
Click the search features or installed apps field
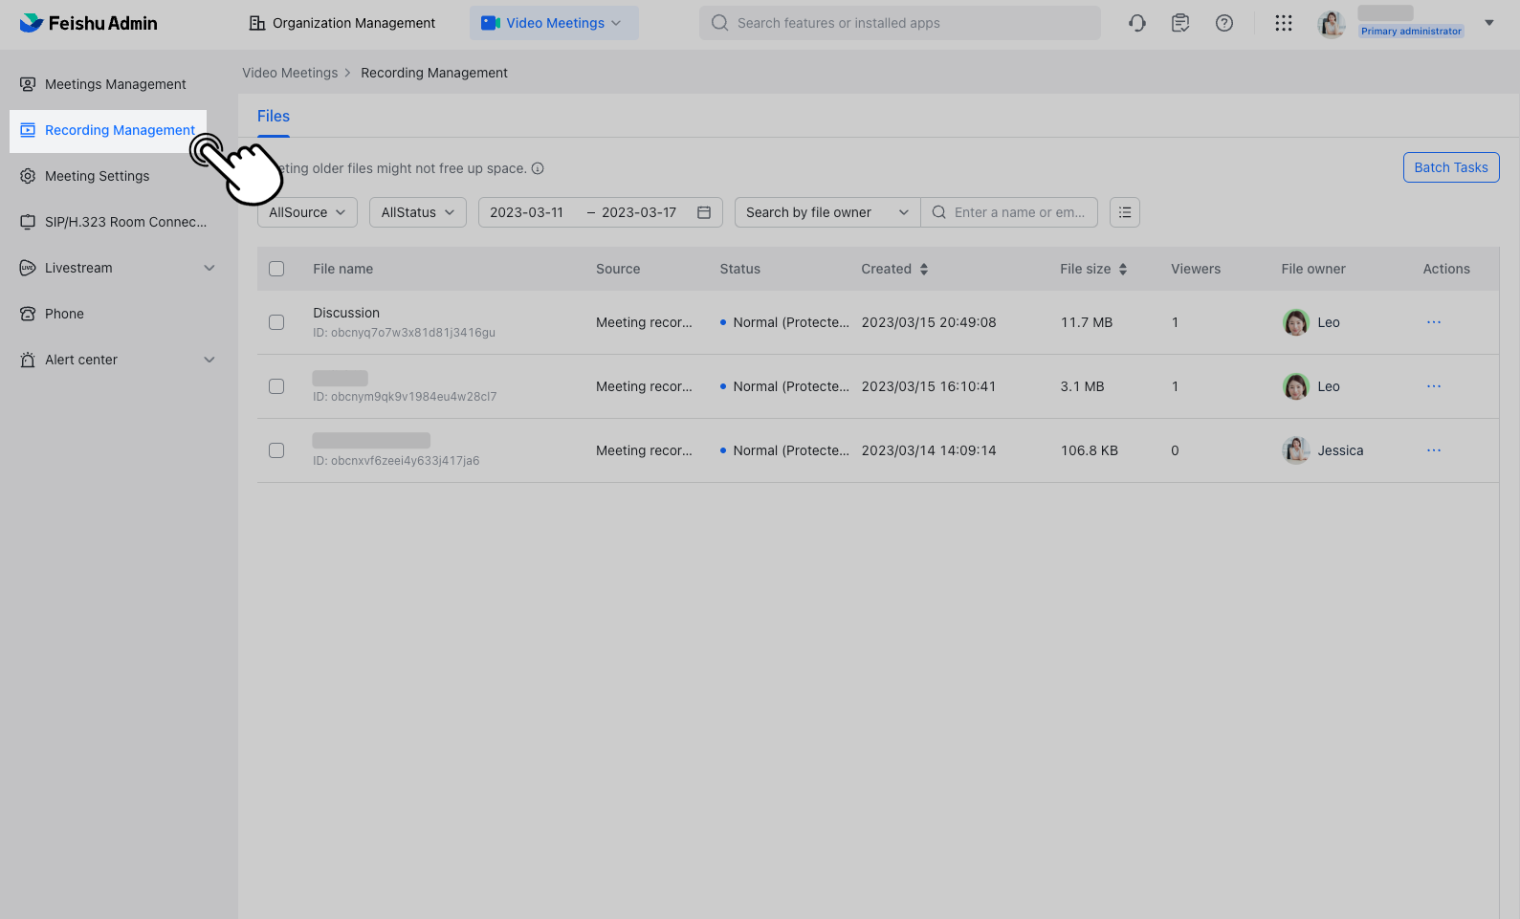[x=899, y=23]
